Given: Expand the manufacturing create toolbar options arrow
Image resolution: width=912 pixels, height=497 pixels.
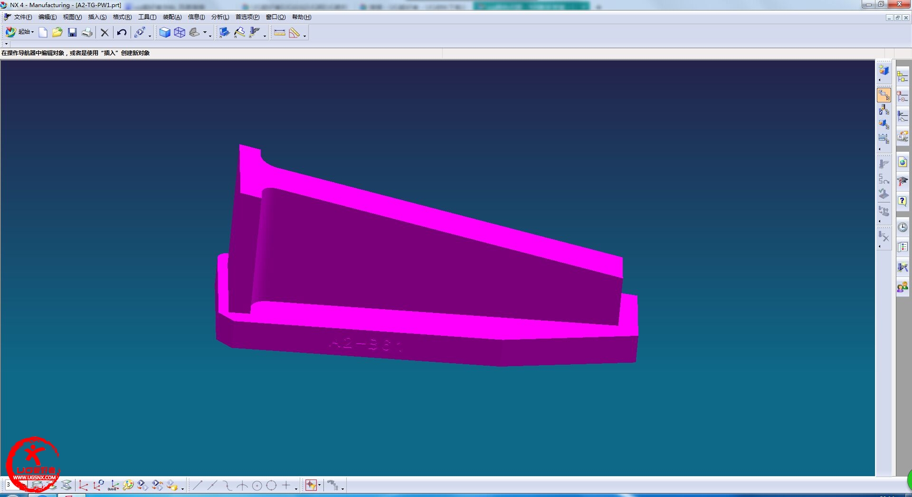Looking at the screenshot, I should [265, 36].
